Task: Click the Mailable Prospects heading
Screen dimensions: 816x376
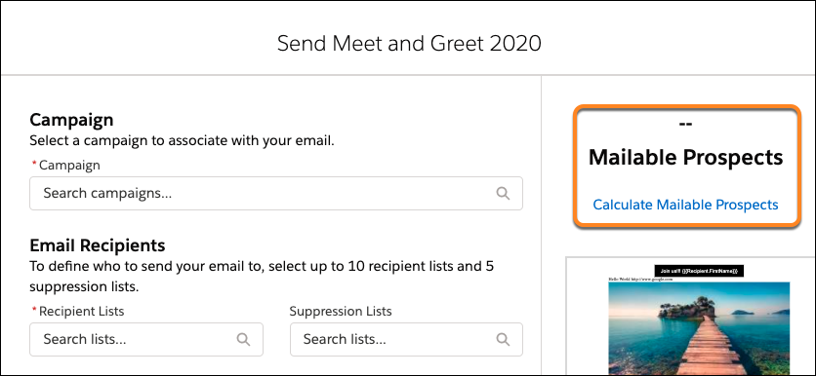Action: tap(685, 158)
